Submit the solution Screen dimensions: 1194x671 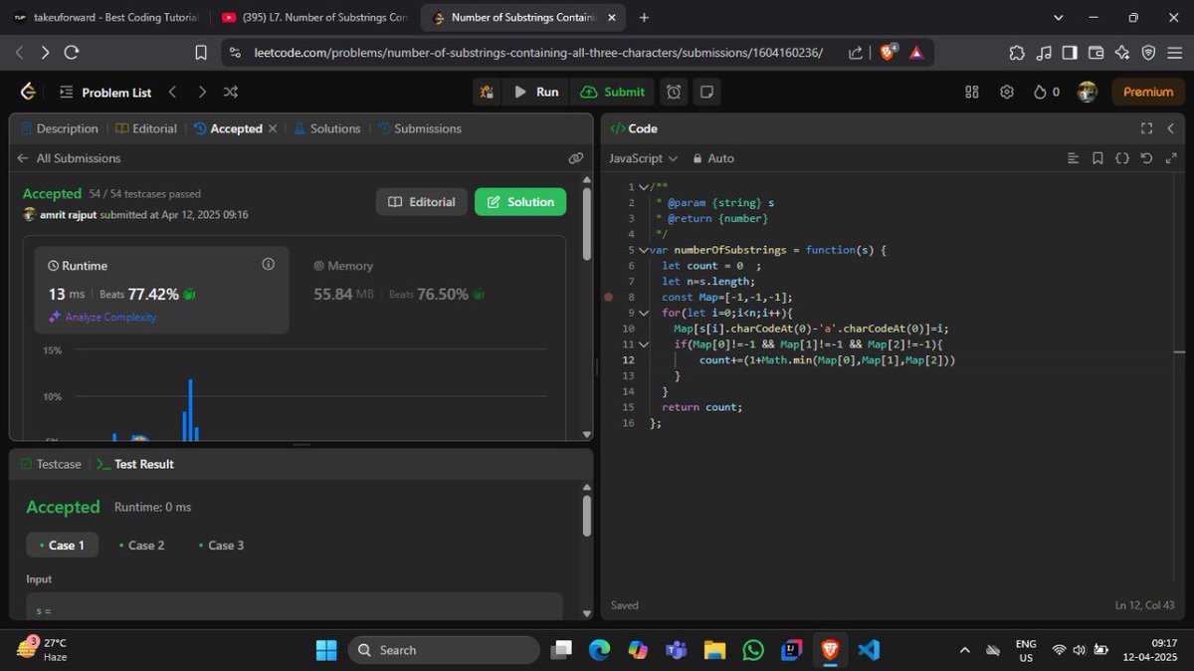(612, 92)
